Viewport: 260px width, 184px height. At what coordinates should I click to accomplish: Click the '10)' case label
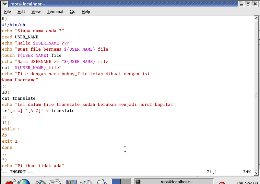(x=6, y=92)
